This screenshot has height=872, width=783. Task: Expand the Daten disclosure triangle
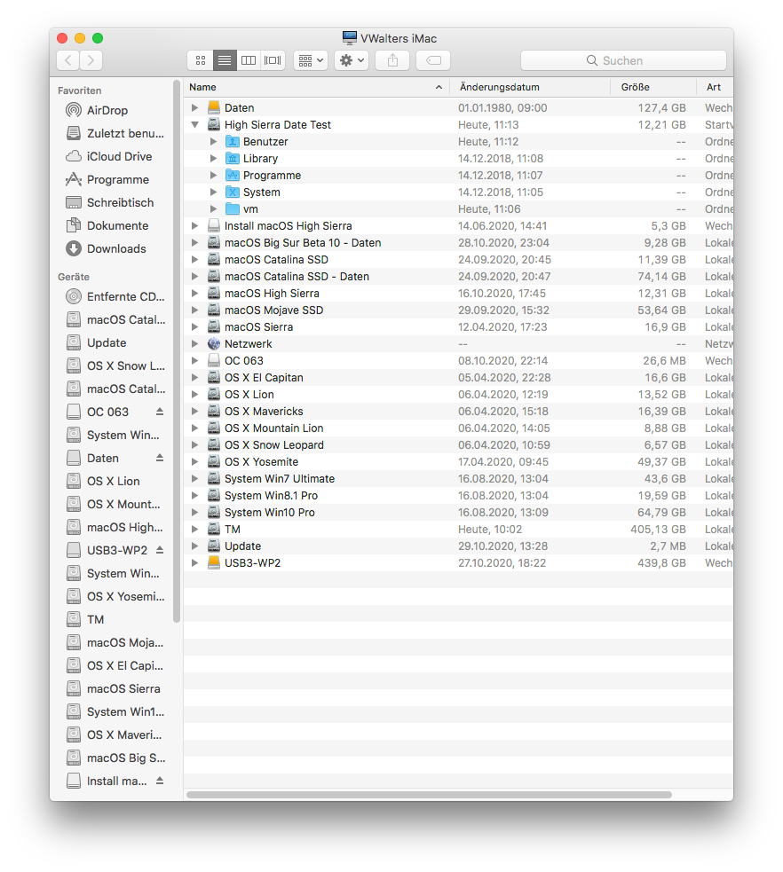tap(194, 108)
